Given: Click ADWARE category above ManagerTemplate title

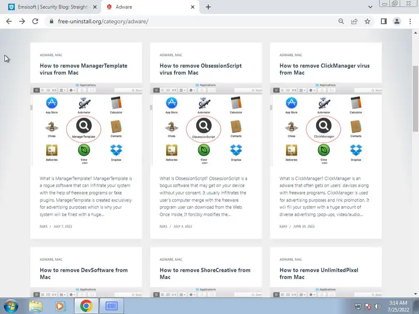Looking at the screenshot, I should [47, 55].
